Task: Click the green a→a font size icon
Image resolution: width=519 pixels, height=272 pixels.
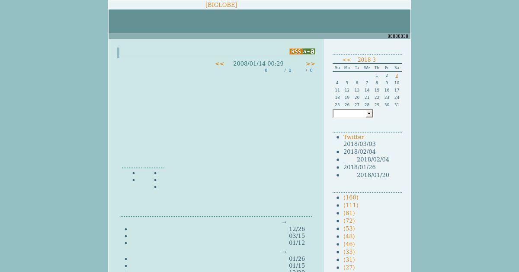Action: tap(309, 51)
